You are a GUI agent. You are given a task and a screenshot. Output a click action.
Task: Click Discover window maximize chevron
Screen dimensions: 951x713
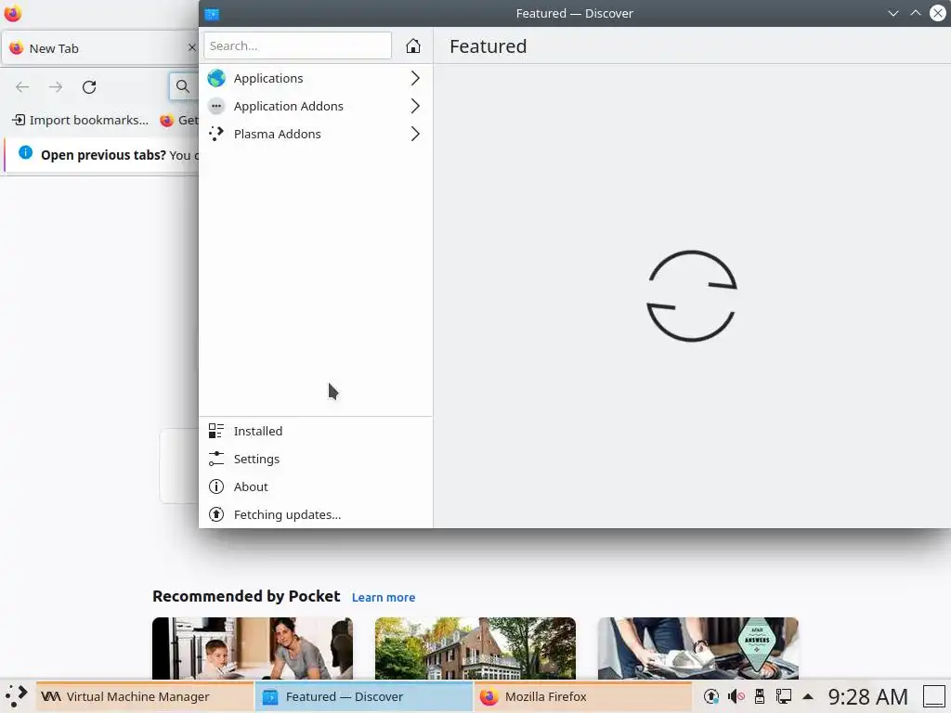916,13
